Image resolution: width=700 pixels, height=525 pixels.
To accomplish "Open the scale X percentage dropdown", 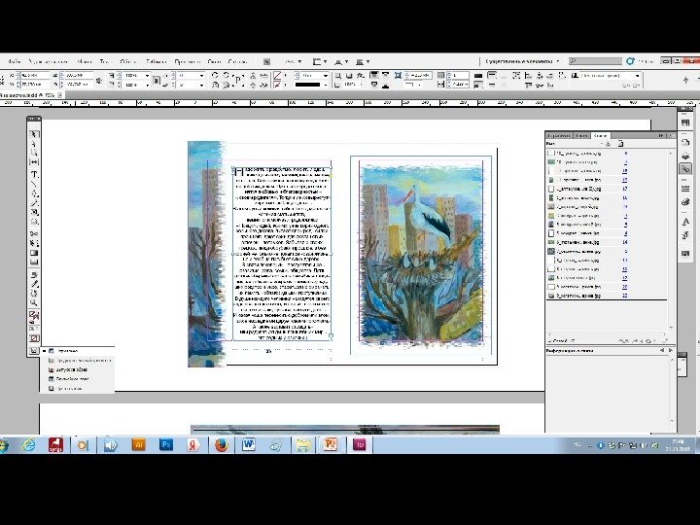I will (x=147, y=76).
